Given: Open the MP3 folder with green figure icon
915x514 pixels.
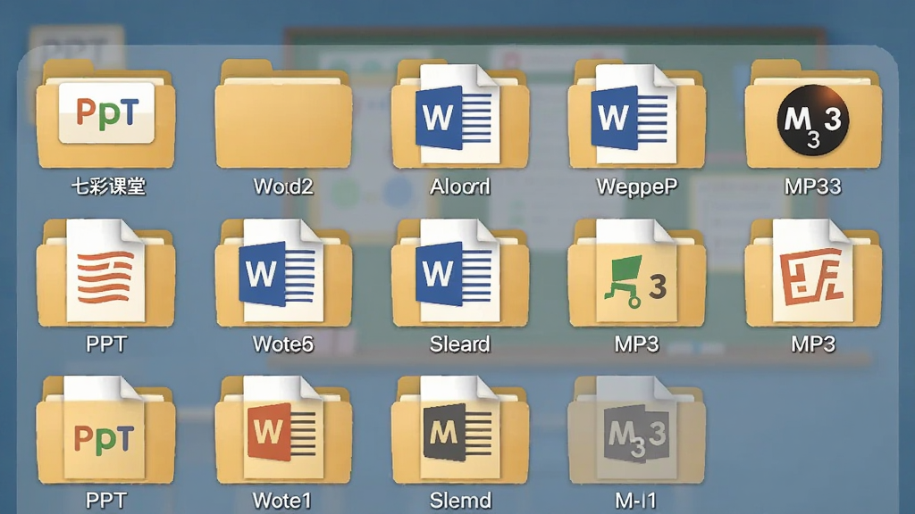Looking at the screenshot, I should [x=636, y=272].
